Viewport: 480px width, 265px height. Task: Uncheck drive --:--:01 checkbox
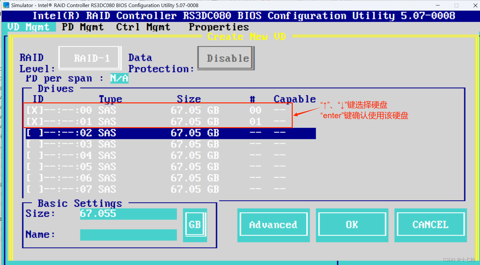34,122
